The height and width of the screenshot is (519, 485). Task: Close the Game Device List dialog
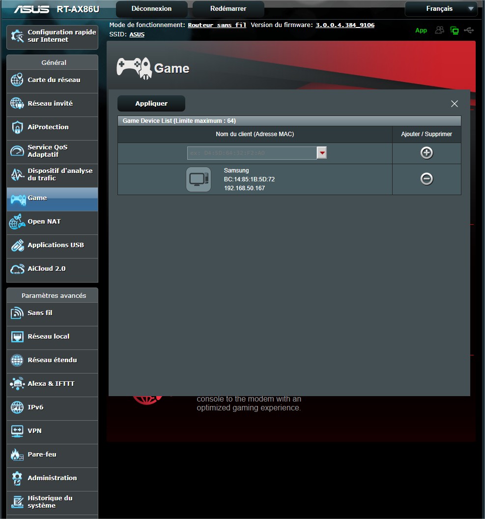(454, 104)
